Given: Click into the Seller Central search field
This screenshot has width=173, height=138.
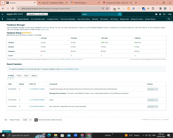Looking at the screenshot, I should [100, 14].
